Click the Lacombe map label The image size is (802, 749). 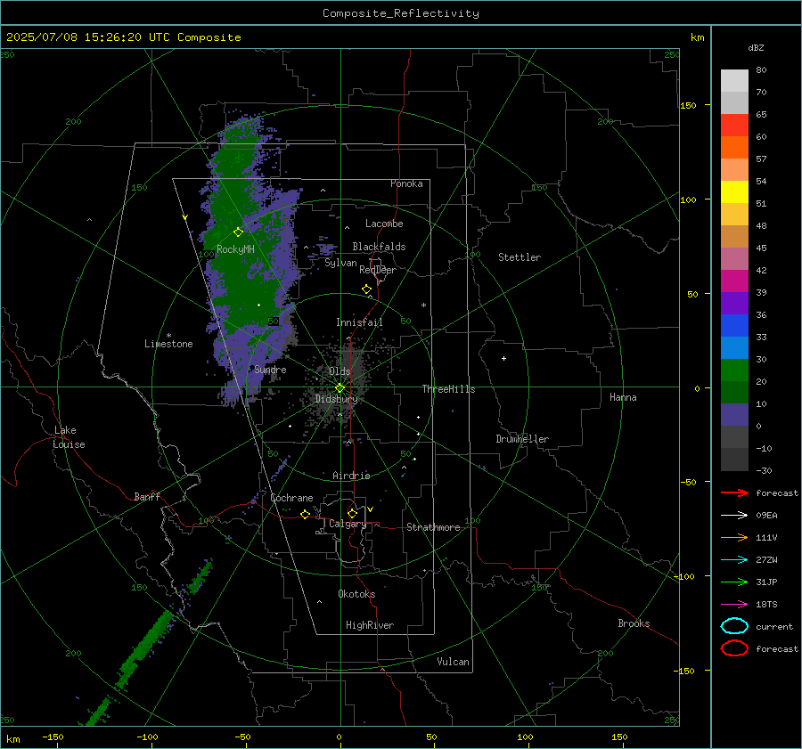(x=384, y=224)
